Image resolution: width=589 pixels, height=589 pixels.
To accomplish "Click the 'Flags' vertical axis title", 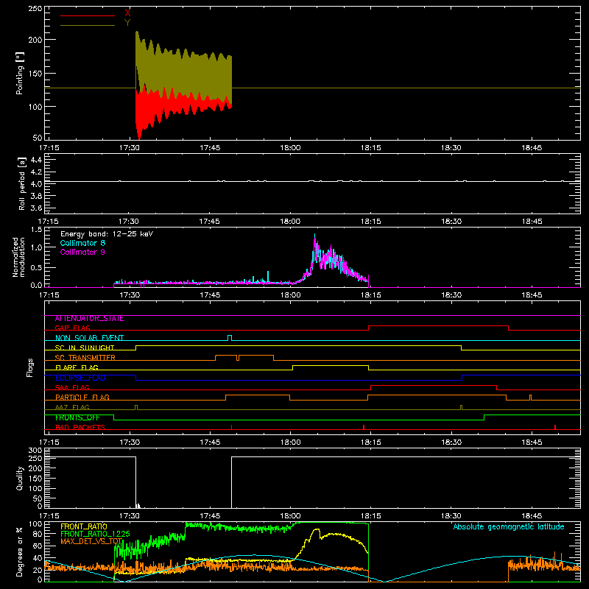I will [x=29, y=367].
